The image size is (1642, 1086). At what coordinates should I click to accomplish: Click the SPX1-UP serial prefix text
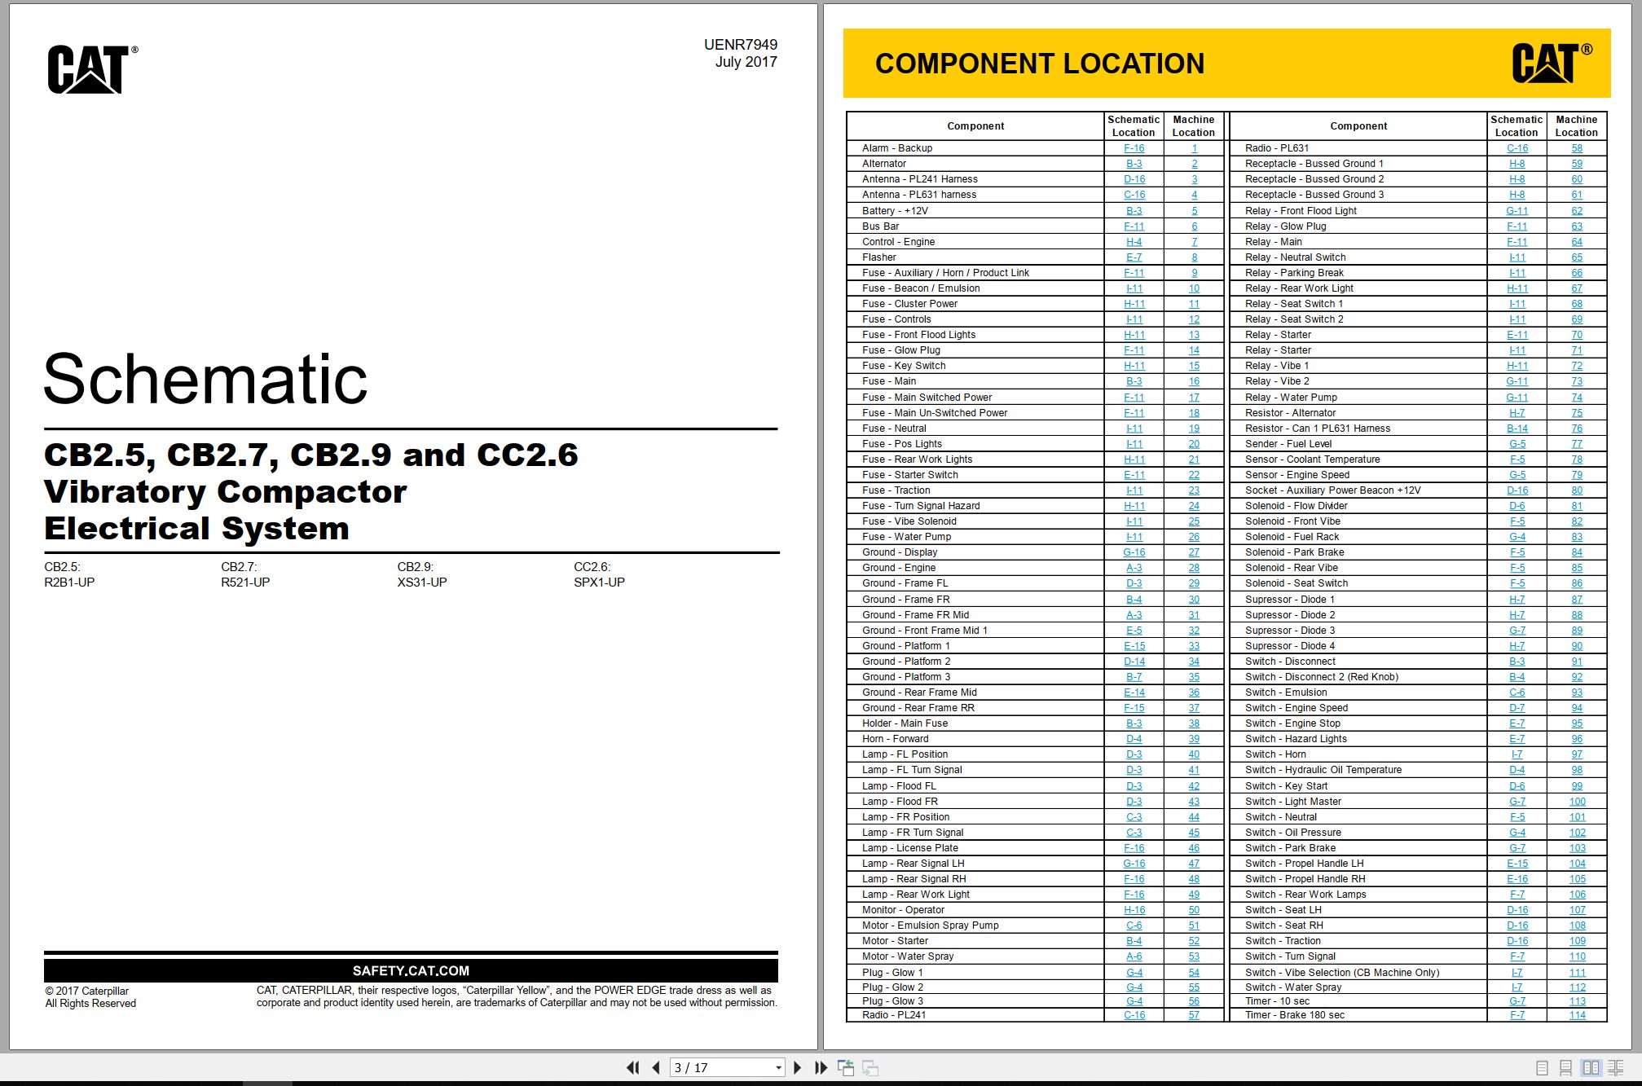click(x=599, y=583)
